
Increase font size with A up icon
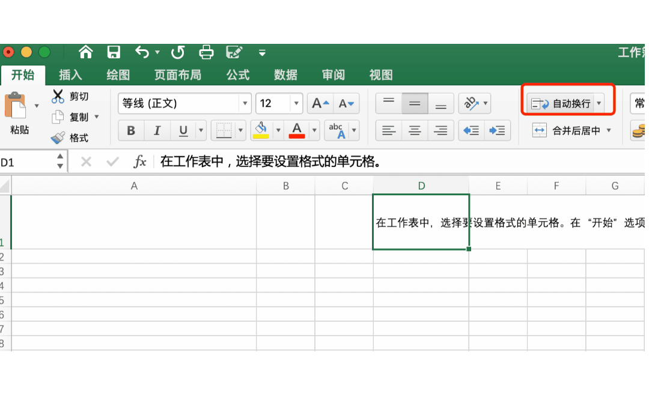click(320, 103)
